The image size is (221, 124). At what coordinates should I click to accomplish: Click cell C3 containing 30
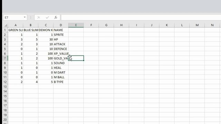point(46,39)
